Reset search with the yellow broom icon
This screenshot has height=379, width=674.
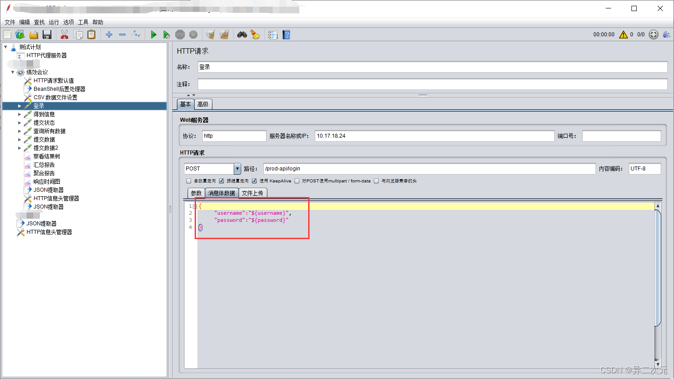pos(255,35)
